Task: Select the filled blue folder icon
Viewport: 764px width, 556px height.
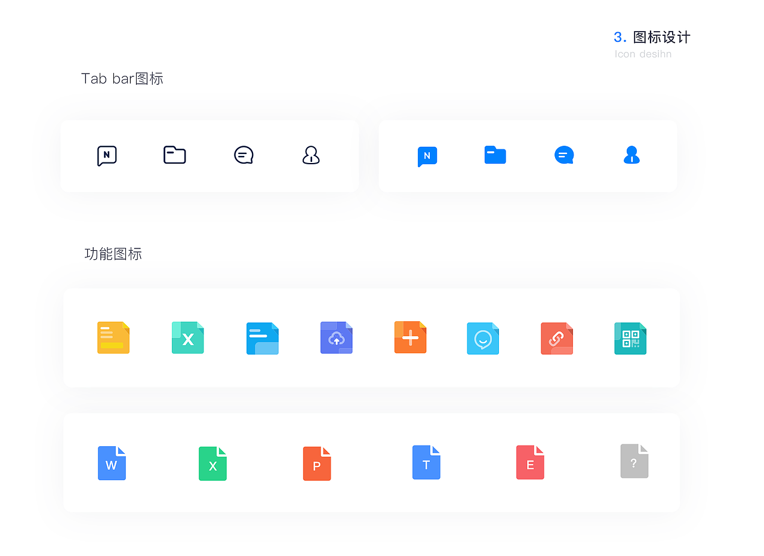Action: tap(495, 155)
